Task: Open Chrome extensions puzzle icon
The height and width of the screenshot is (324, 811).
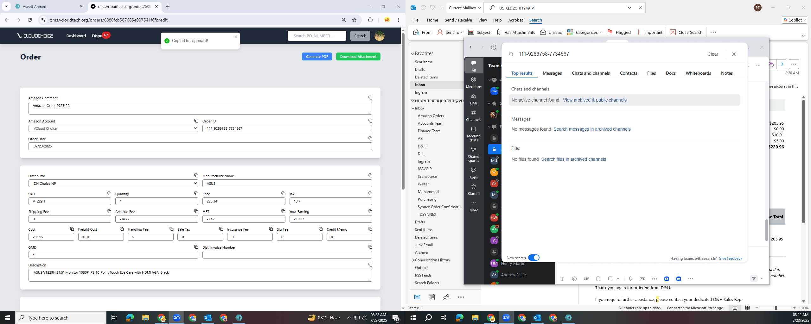Action: (x=370, y=20)
